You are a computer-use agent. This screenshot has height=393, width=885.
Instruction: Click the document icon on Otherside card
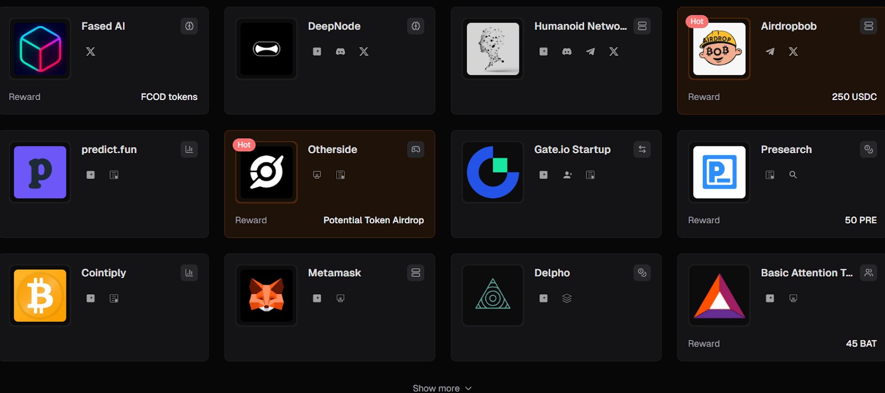(x=341, y=175)
